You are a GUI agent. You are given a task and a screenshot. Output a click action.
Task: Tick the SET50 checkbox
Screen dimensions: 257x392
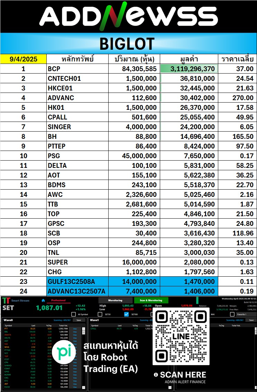pyautogui.click(x=100, y=314)
